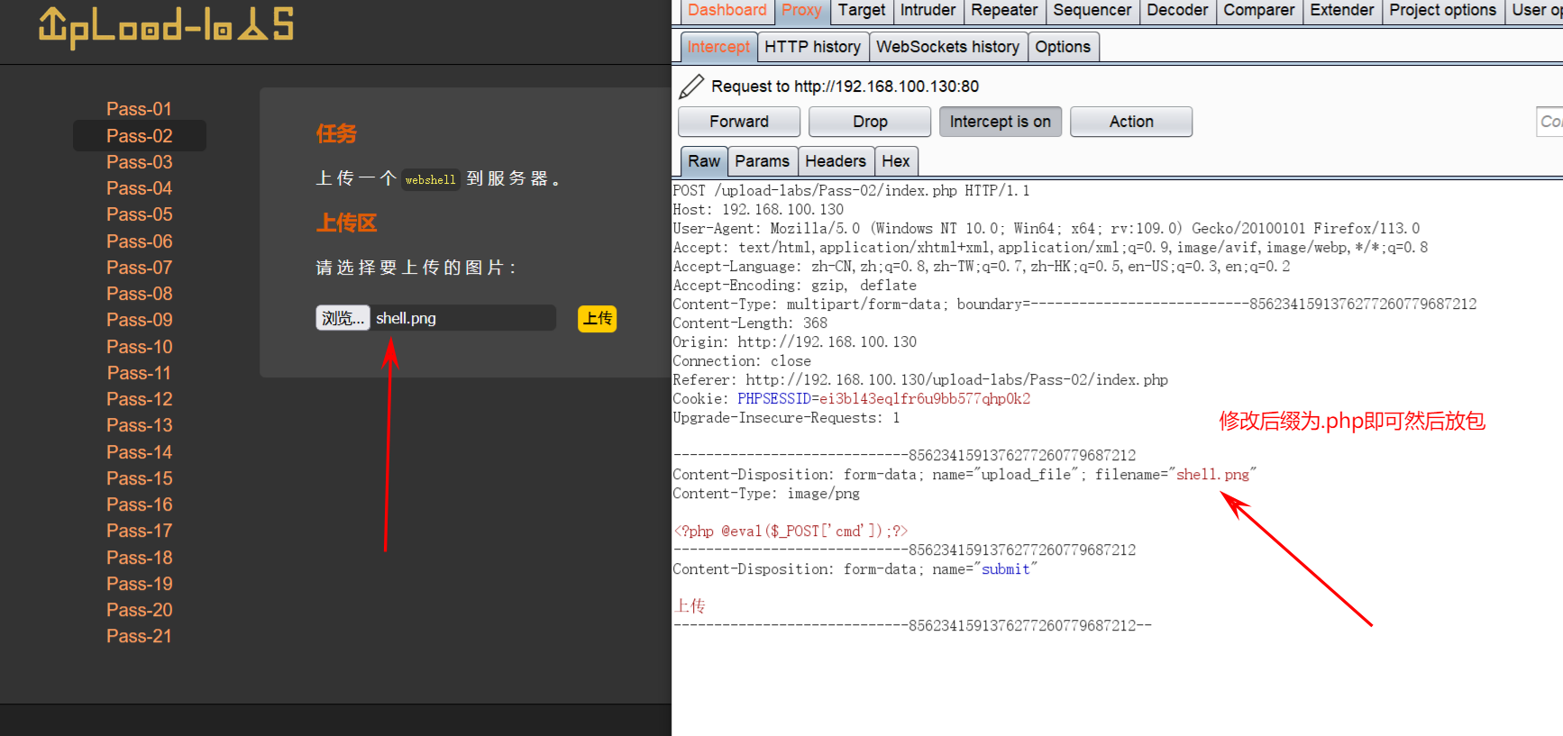Viewport: 1563px width, 736px height.
Task: Select the Raw message view tab
Action: pos(704,161)
